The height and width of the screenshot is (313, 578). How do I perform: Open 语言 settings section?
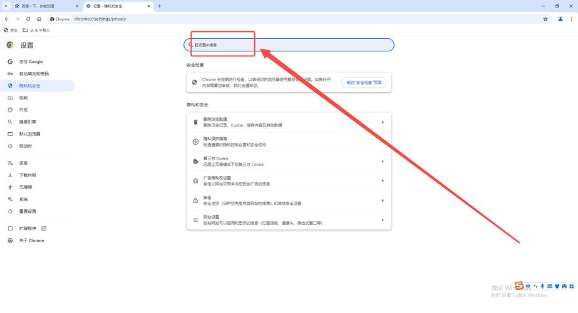click(x=37, y=163)
